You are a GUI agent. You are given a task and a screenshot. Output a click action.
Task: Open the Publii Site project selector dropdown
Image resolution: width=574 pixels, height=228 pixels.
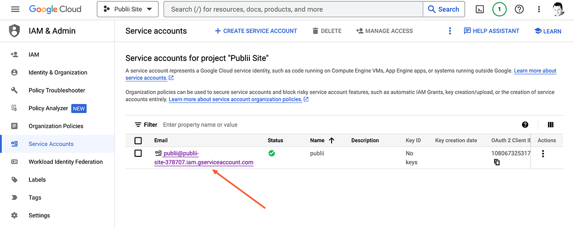coord(128,9)
